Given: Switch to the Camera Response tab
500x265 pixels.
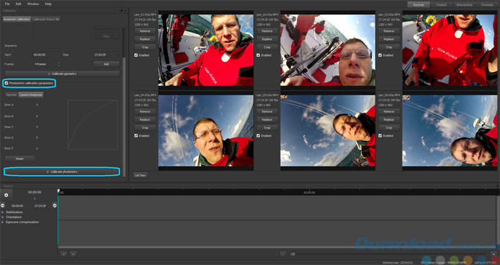Looking at the screenshot, I should [x=31, y=94].
